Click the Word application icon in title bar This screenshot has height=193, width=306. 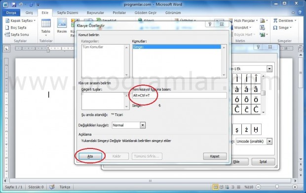point(5,4)
